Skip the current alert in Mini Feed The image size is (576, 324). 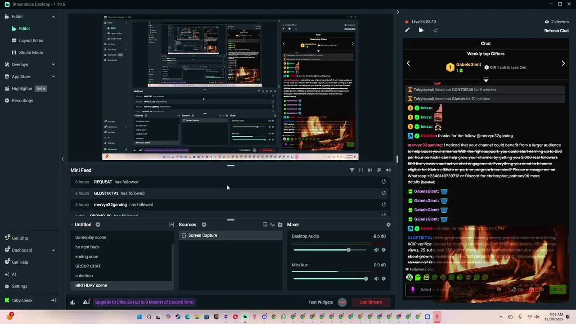(370, 170)
